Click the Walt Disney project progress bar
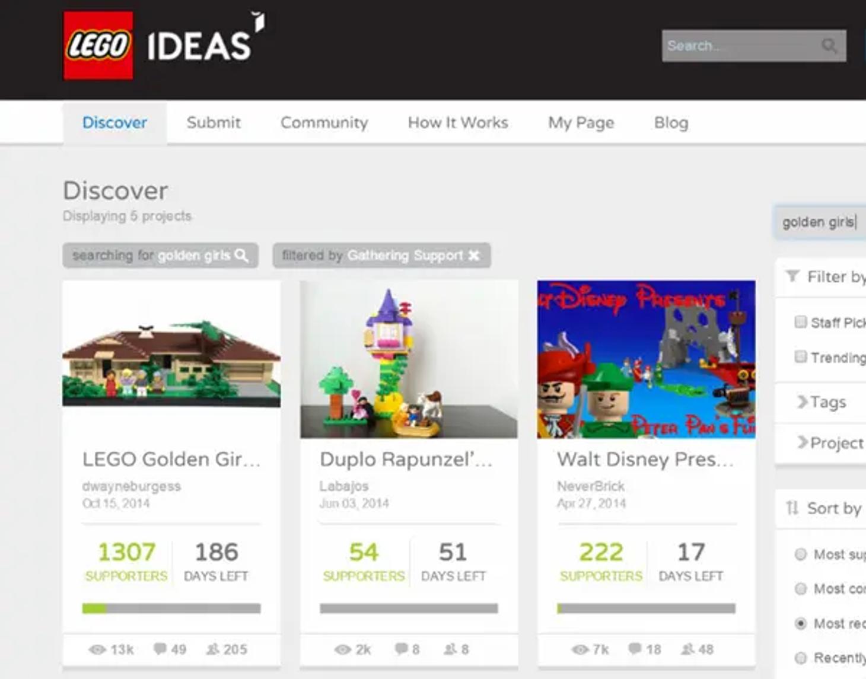This screenshot has height=679, width=866. pyautogui.click(x=646, y=608)
